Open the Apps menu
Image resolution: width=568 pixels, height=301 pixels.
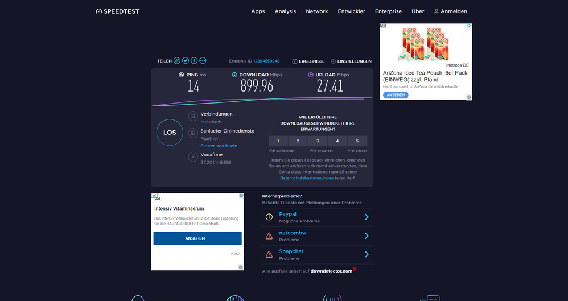pyautogui.click(x=258, y=11)
